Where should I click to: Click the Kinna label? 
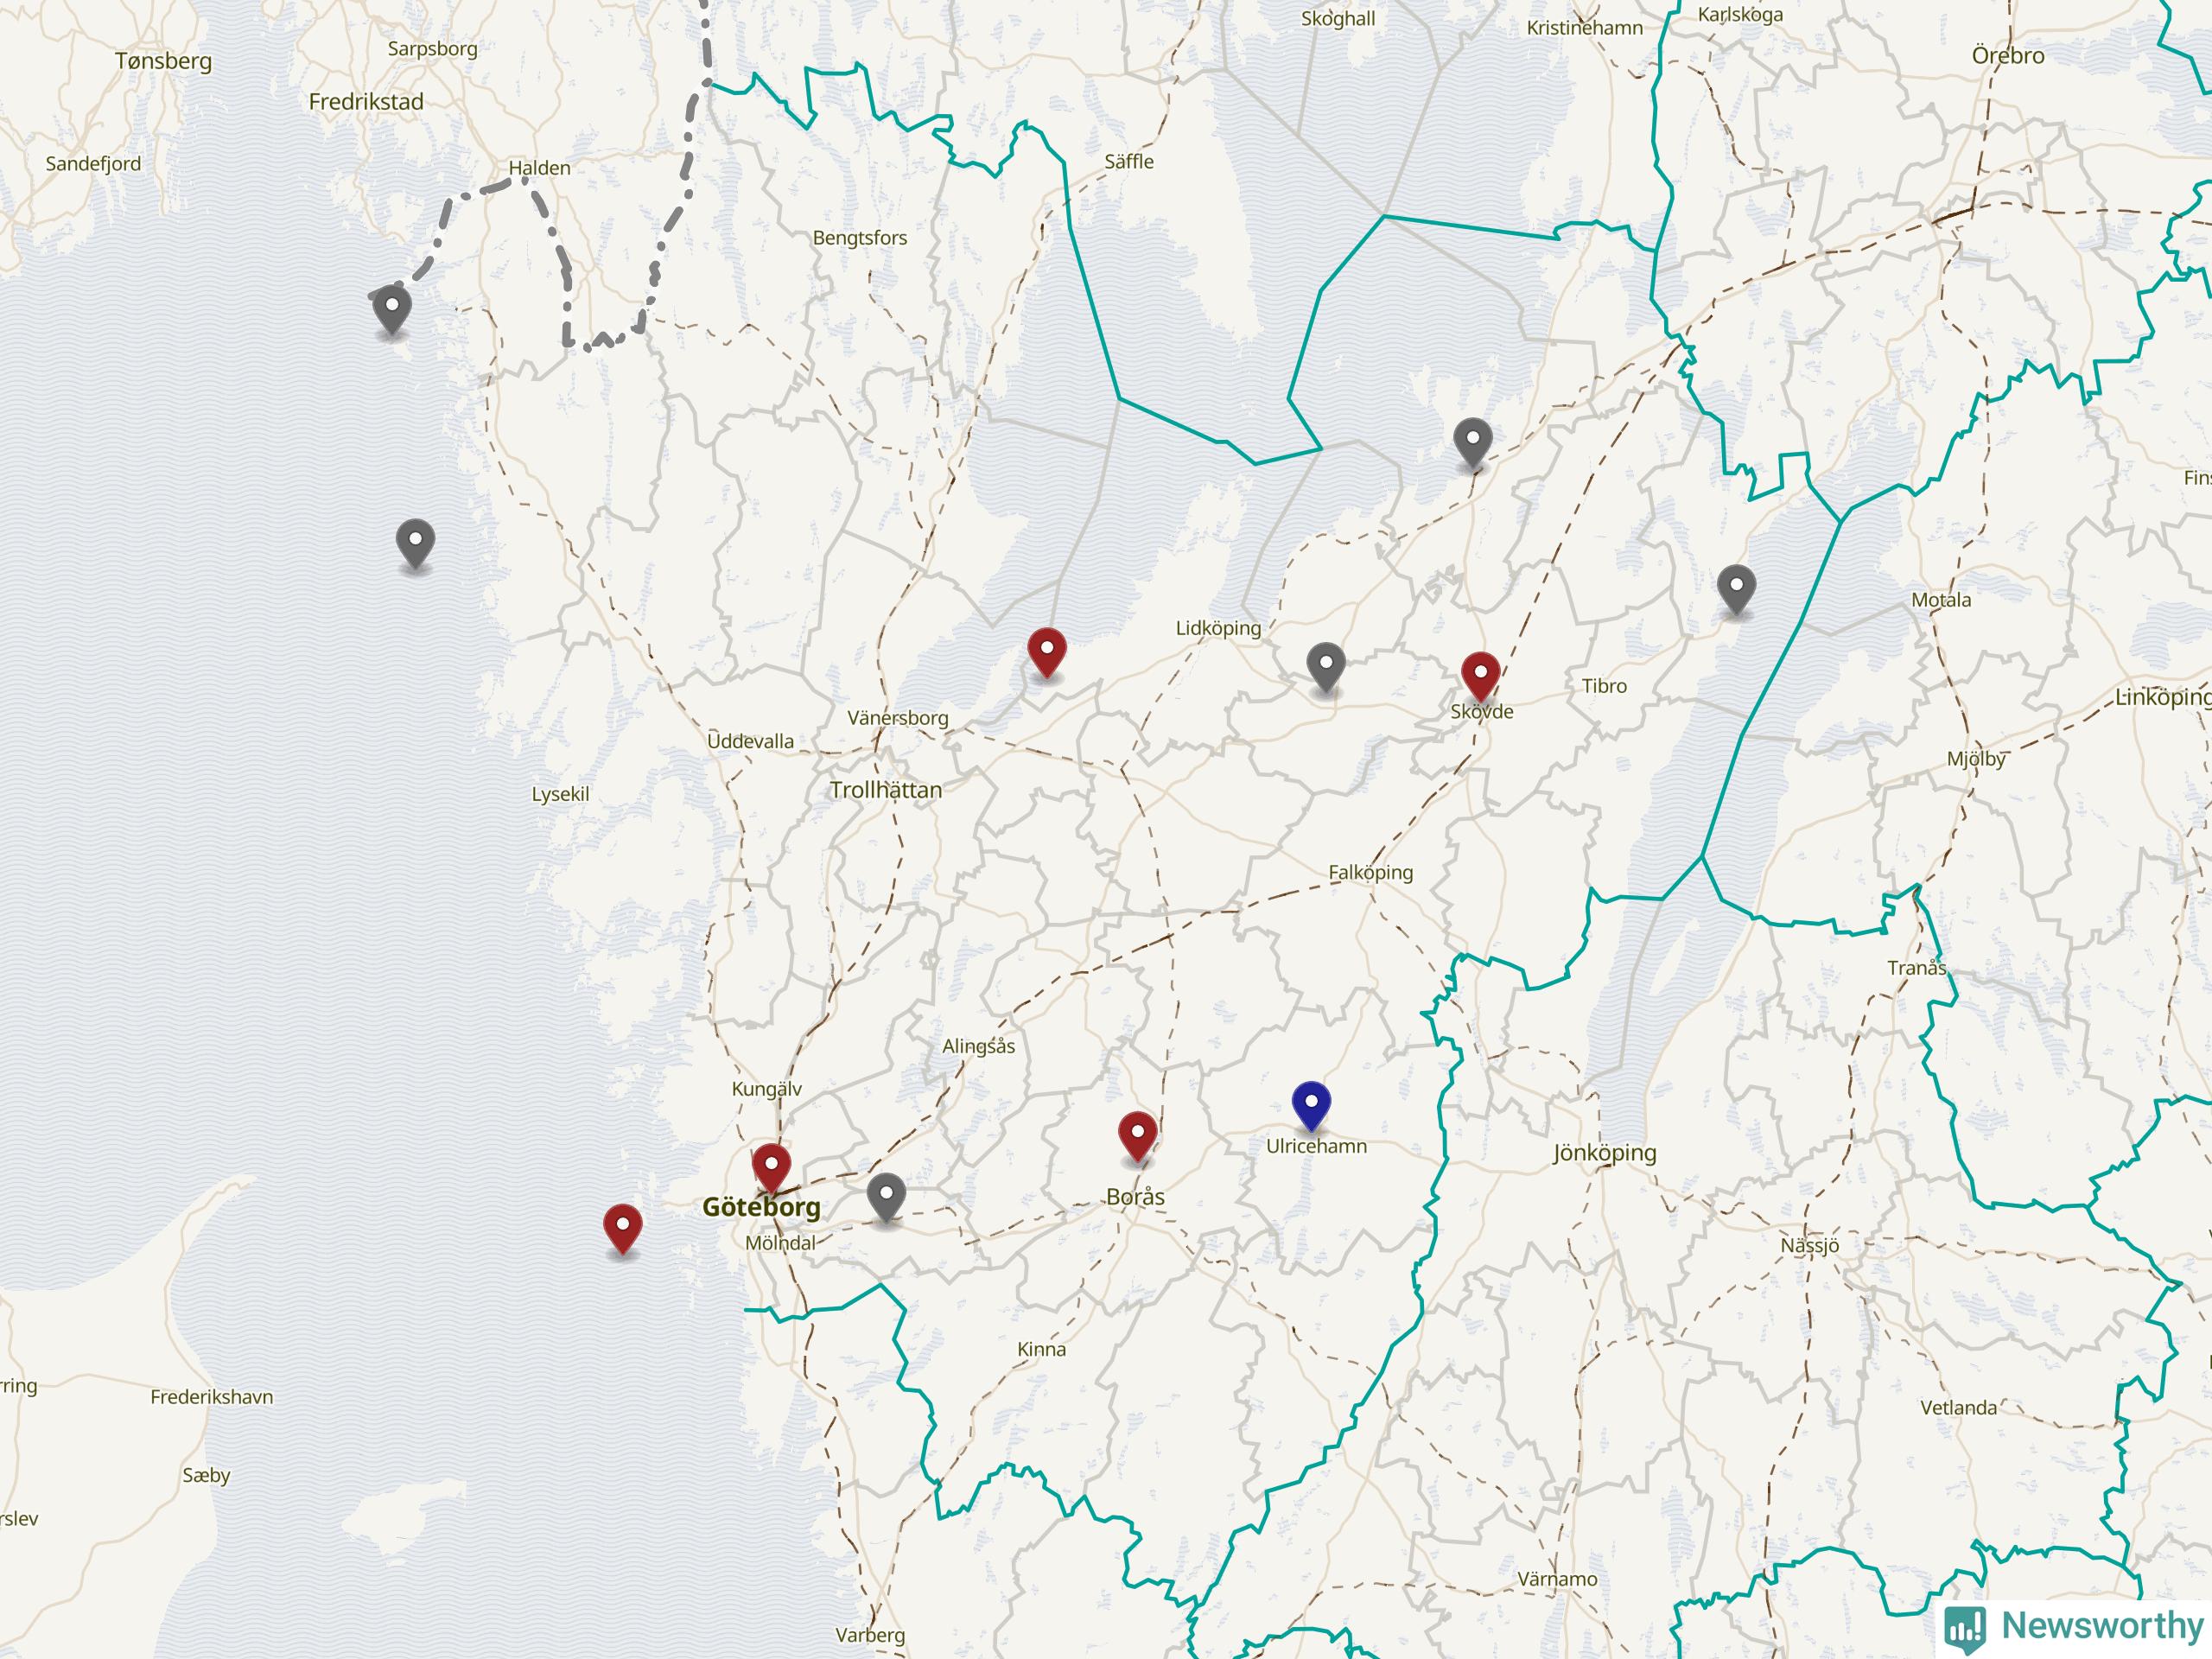[x=1041, y=1349]
